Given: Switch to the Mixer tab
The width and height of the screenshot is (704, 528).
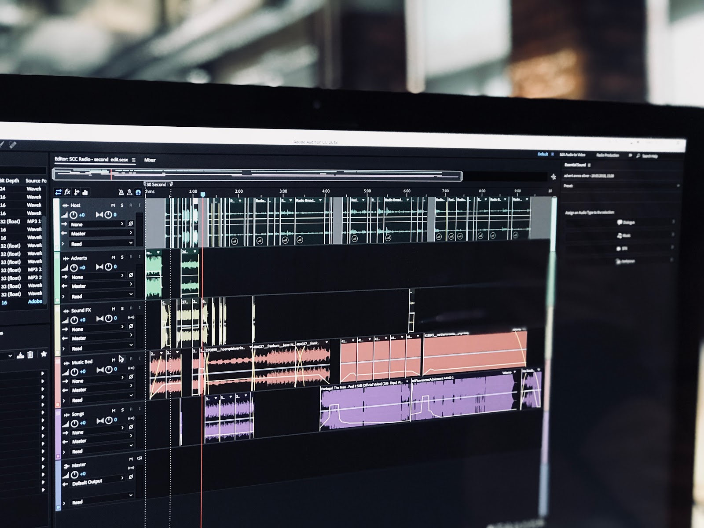Looking at the screenshot, I should (x=150, y=160).
